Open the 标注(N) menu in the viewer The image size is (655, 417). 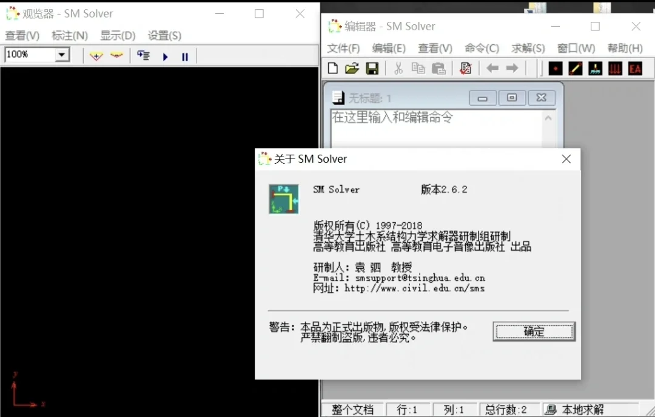(69, 35)
